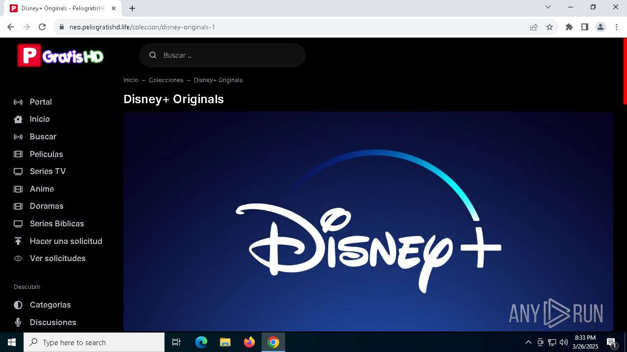
Task: Open the volume control in tray
Action: click(564, 342)
